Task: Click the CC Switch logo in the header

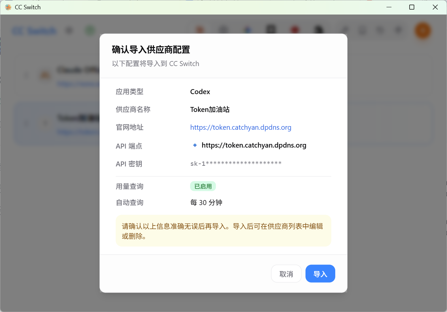Action: (x=34, y=30)
